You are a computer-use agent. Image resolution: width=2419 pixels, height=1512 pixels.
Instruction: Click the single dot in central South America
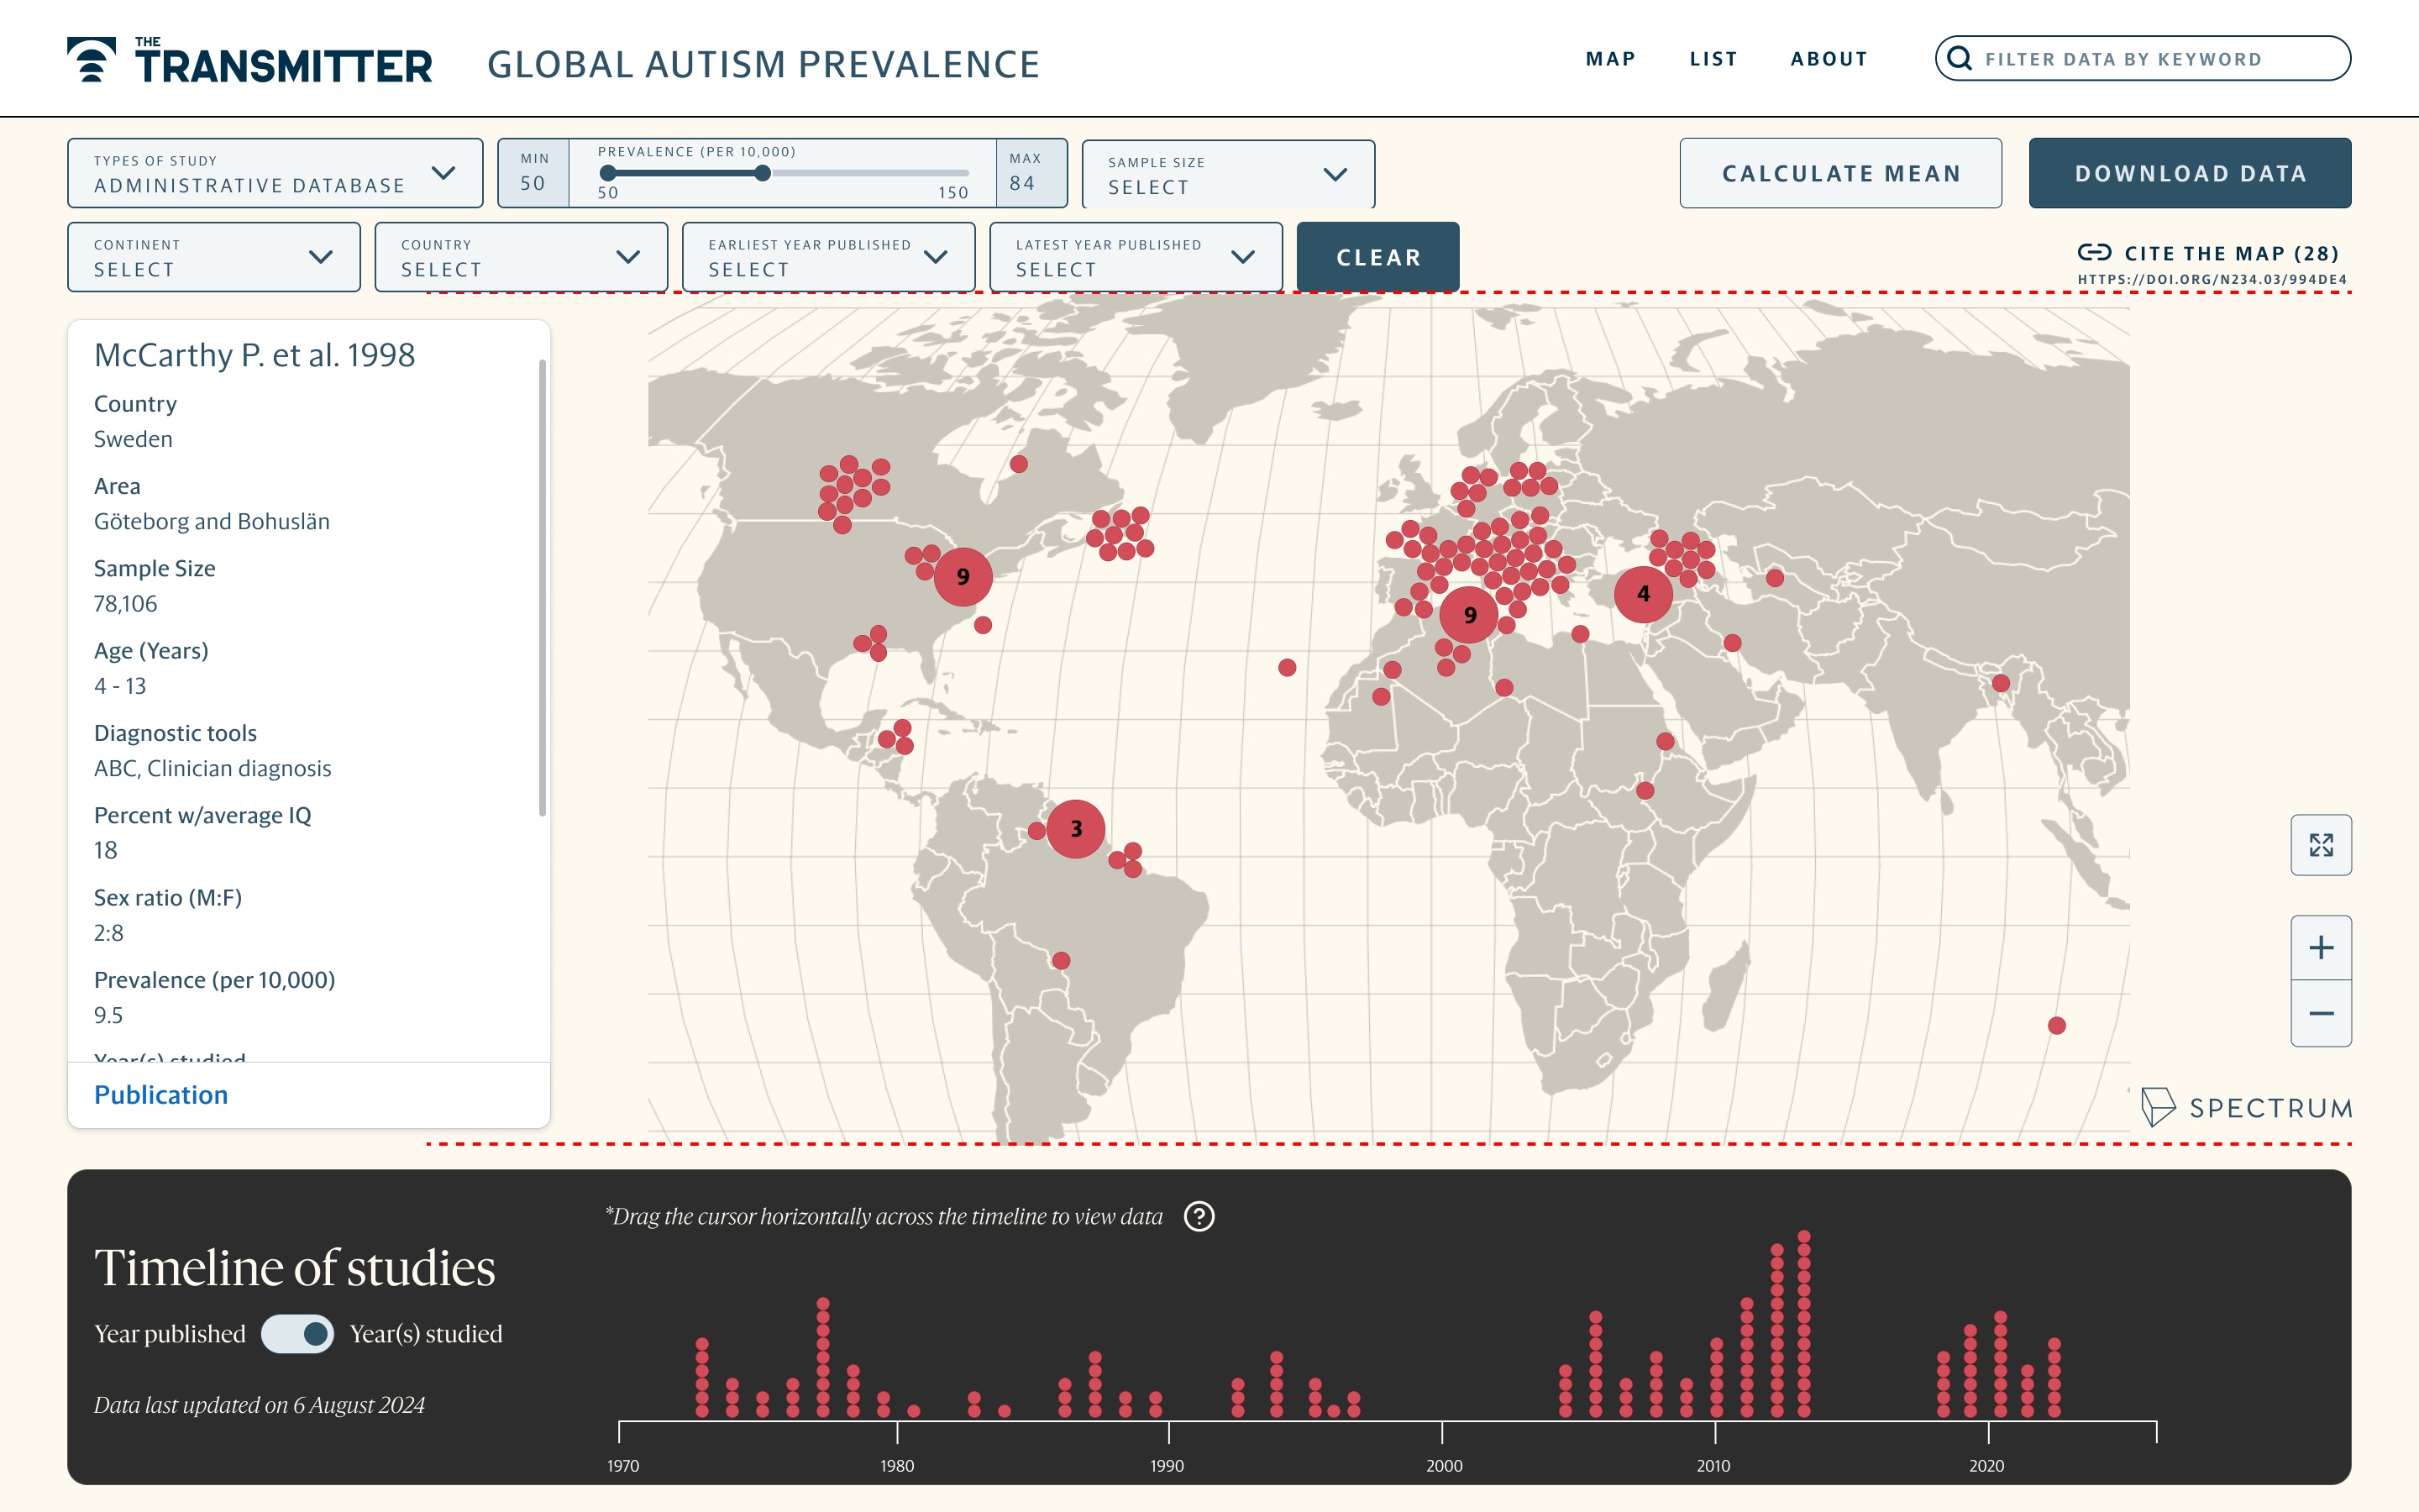point(1061,960)
